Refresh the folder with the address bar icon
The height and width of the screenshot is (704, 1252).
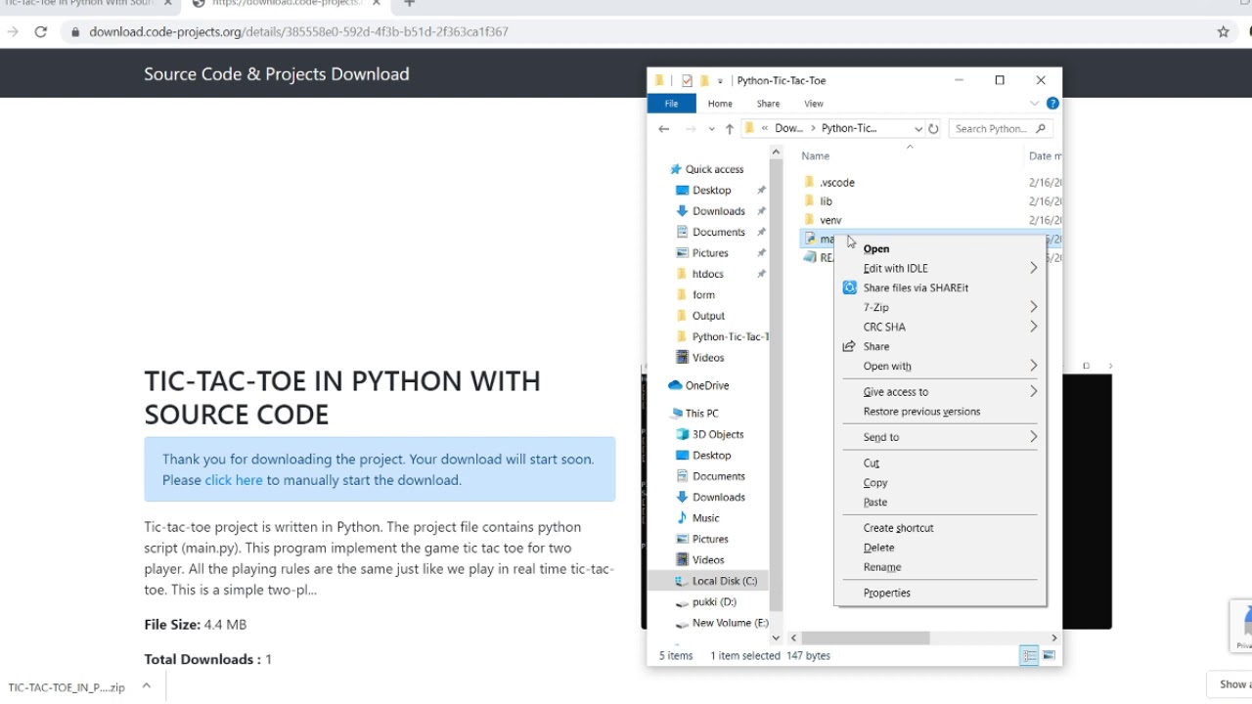click(933, 128)
